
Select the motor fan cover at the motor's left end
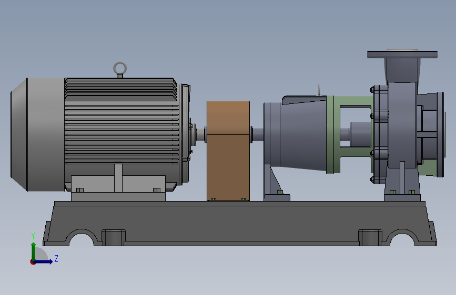[x=37, y=134]
